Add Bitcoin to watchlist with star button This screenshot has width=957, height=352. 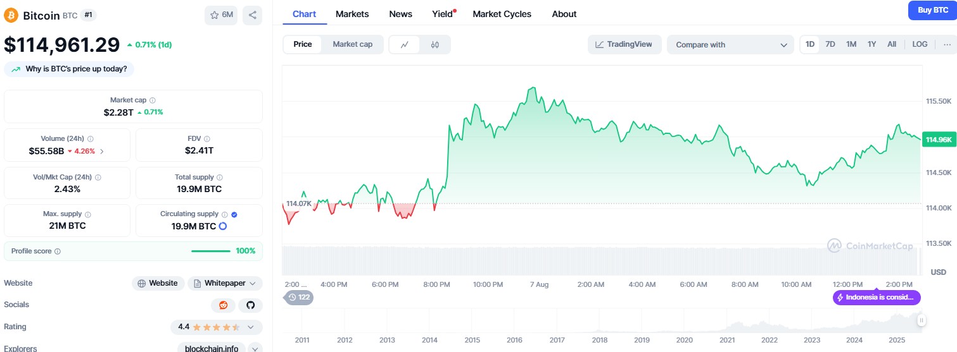(221, 15)
